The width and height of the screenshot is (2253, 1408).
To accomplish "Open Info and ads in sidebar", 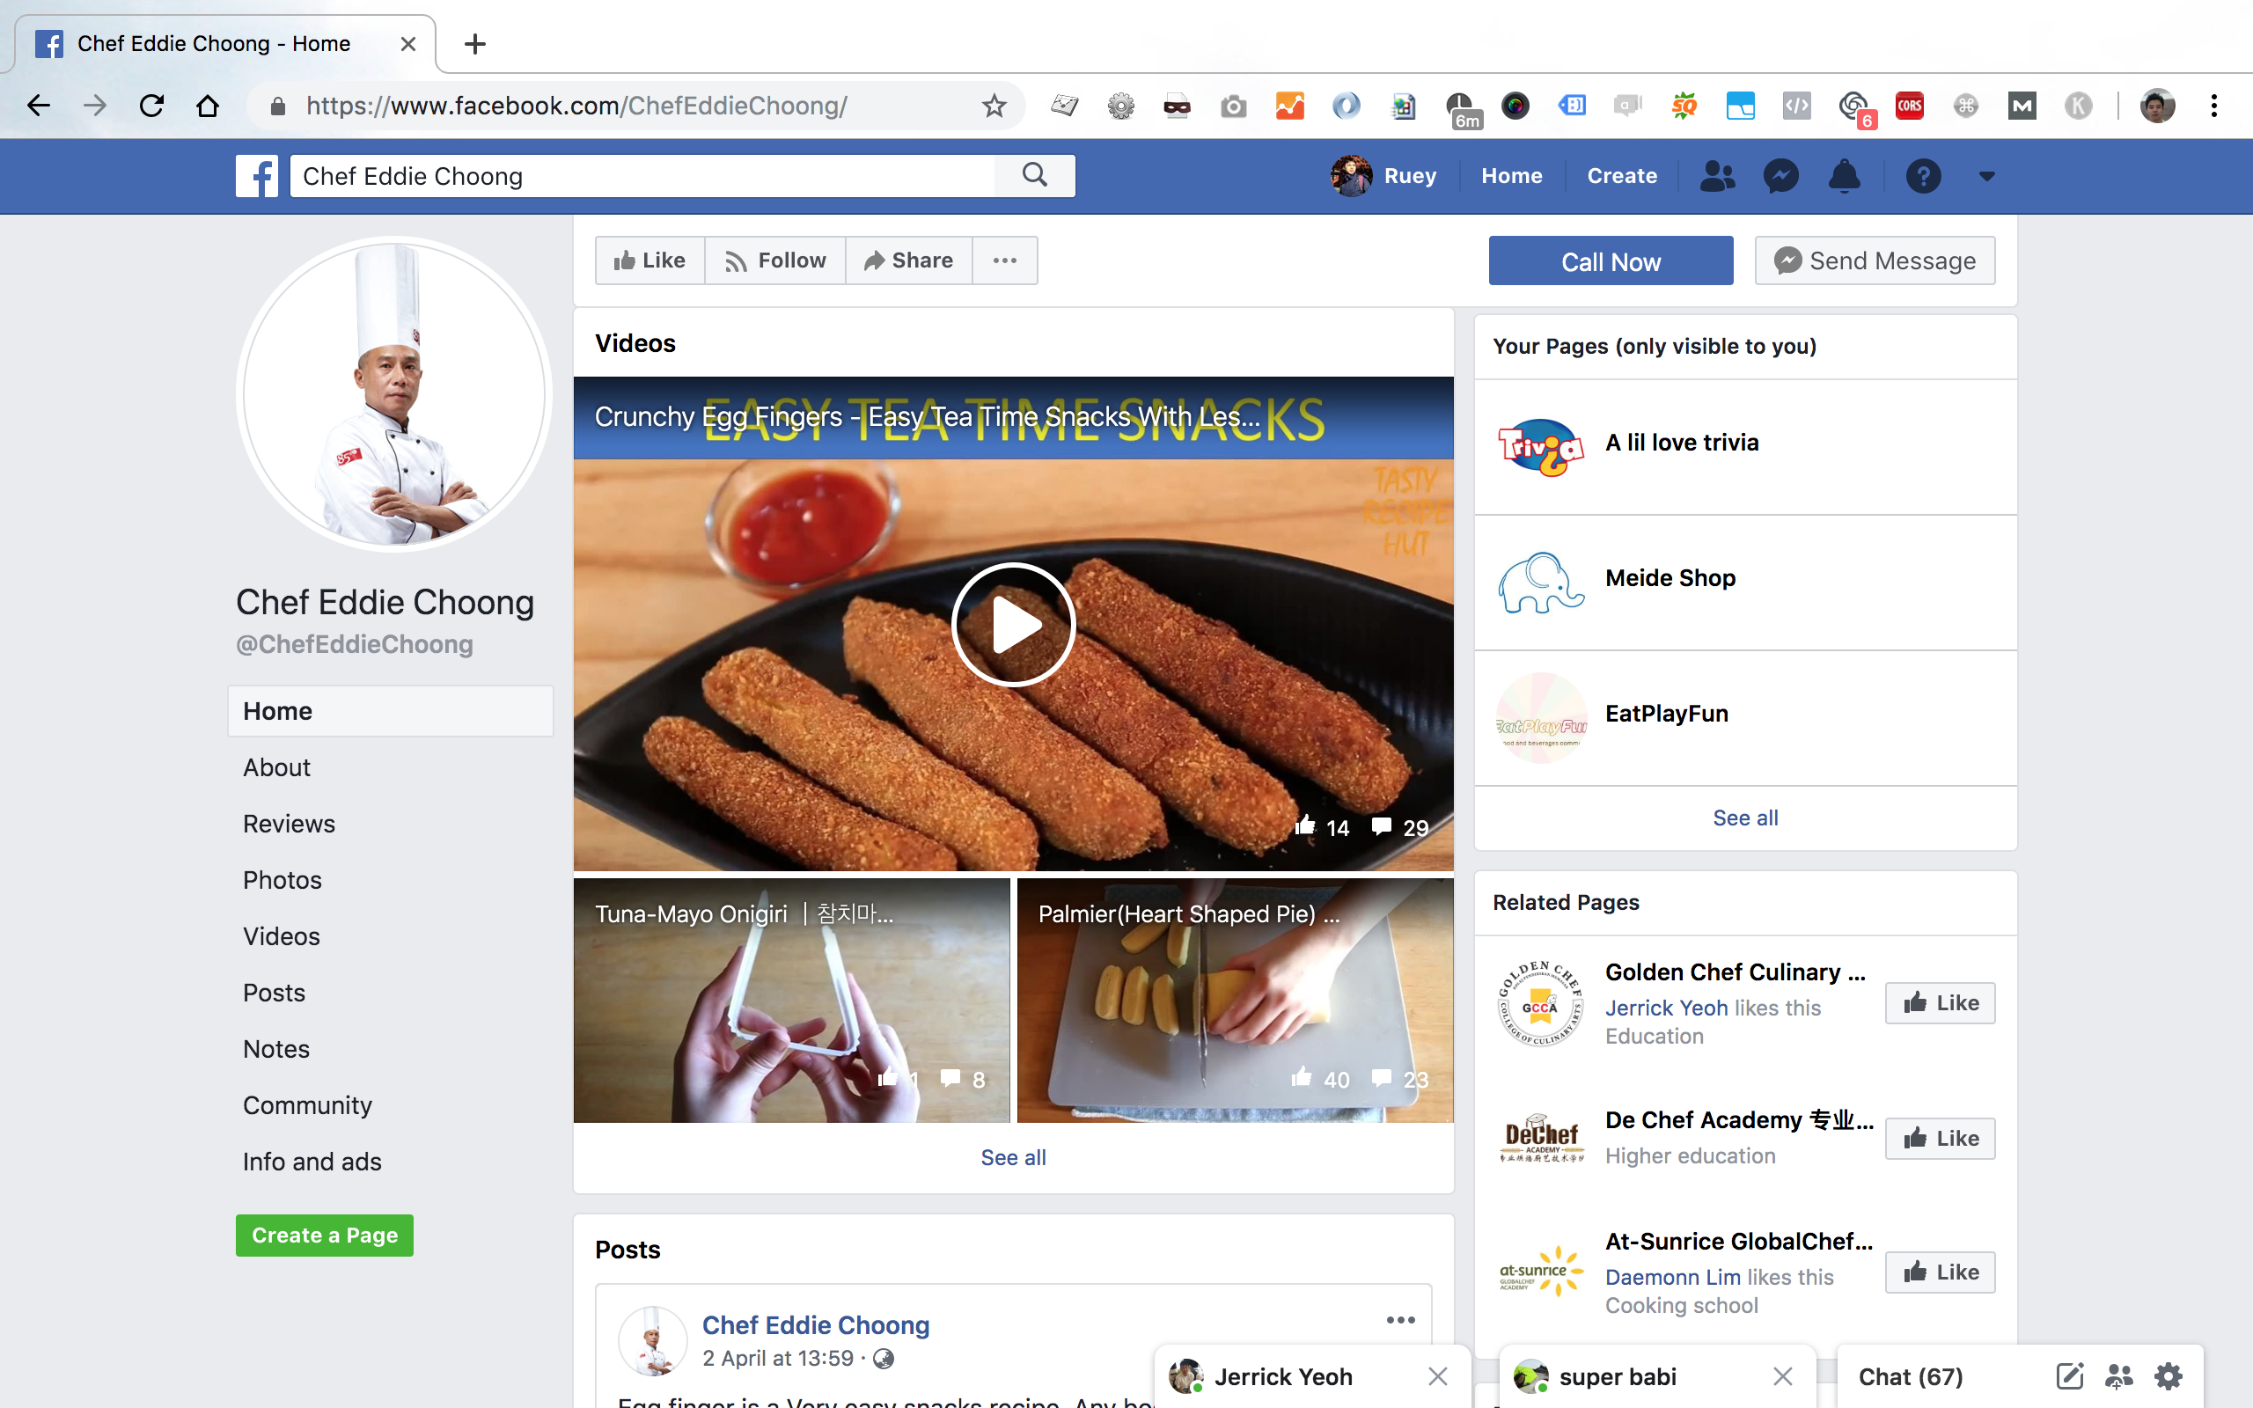I will click(x=312, y=1162).
